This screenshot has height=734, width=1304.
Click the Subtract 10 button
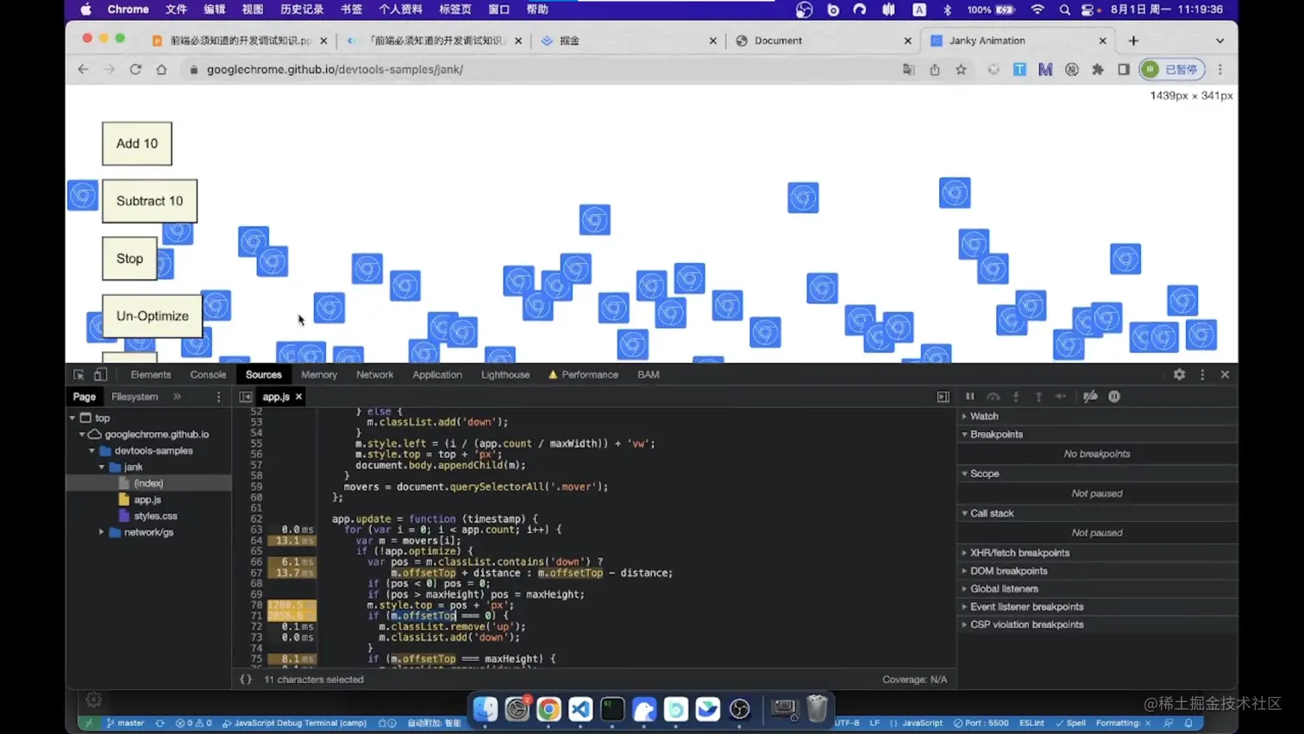(150, 201)
